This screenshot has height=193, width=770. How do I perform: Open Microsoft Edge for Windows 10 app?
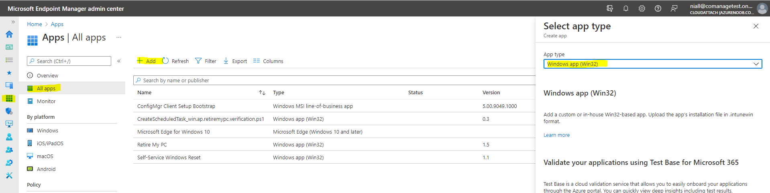pos(173,132)
